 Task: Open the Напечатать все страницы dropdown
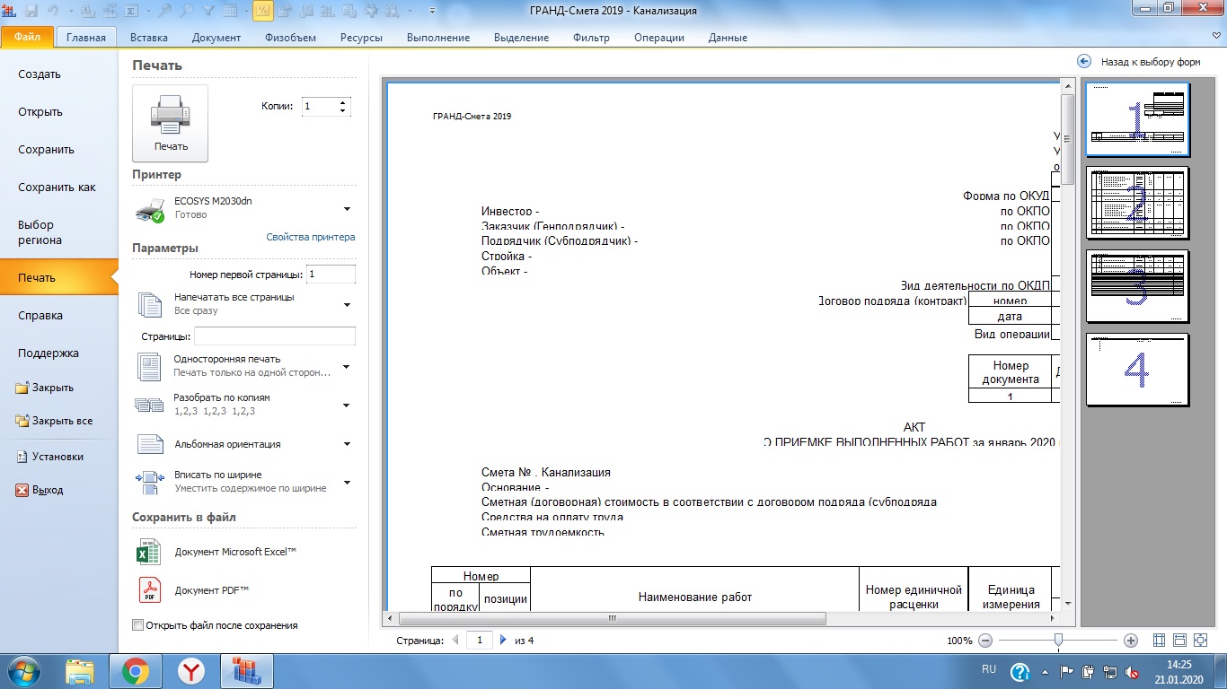pyautogui.click(x=347, y=305)
